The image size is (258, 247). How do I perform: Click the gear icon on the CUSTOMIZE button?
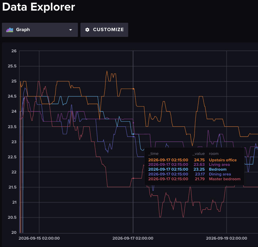click(x=87, y=30)
